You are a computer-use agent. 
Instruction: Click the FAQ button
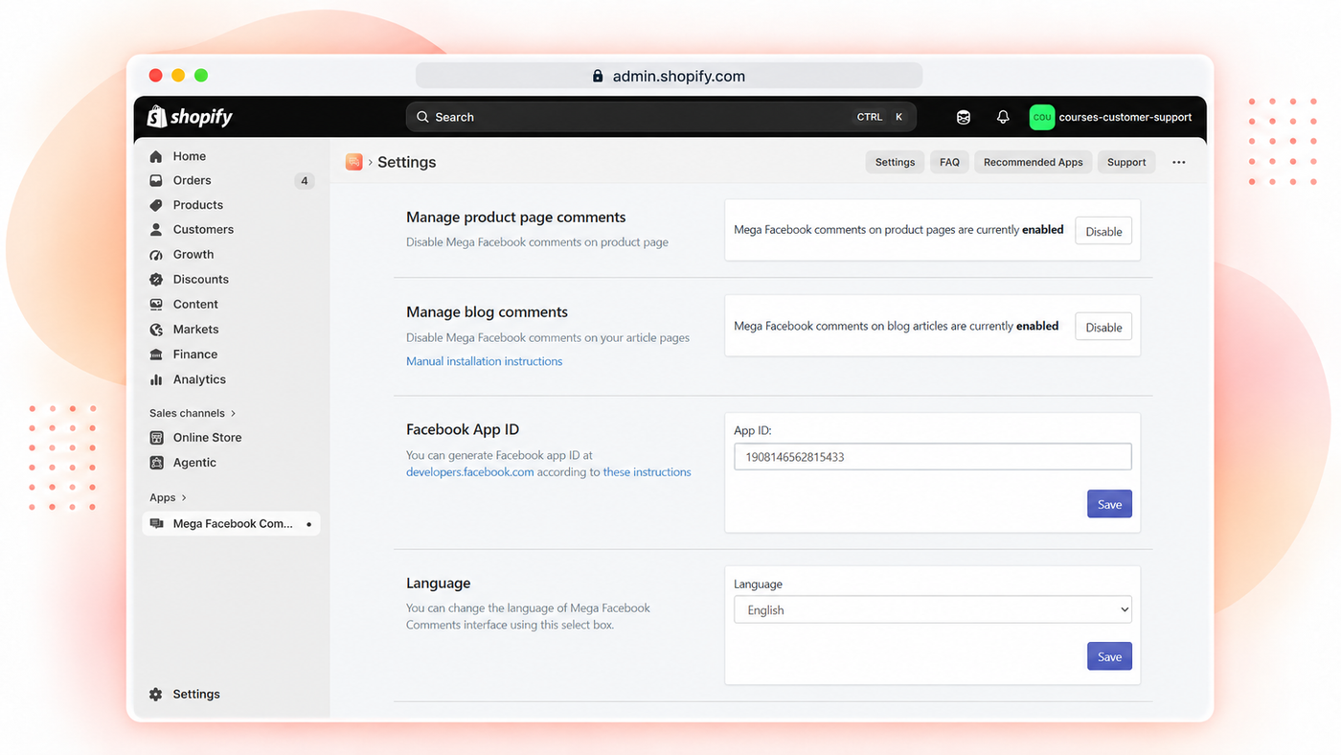949,162
